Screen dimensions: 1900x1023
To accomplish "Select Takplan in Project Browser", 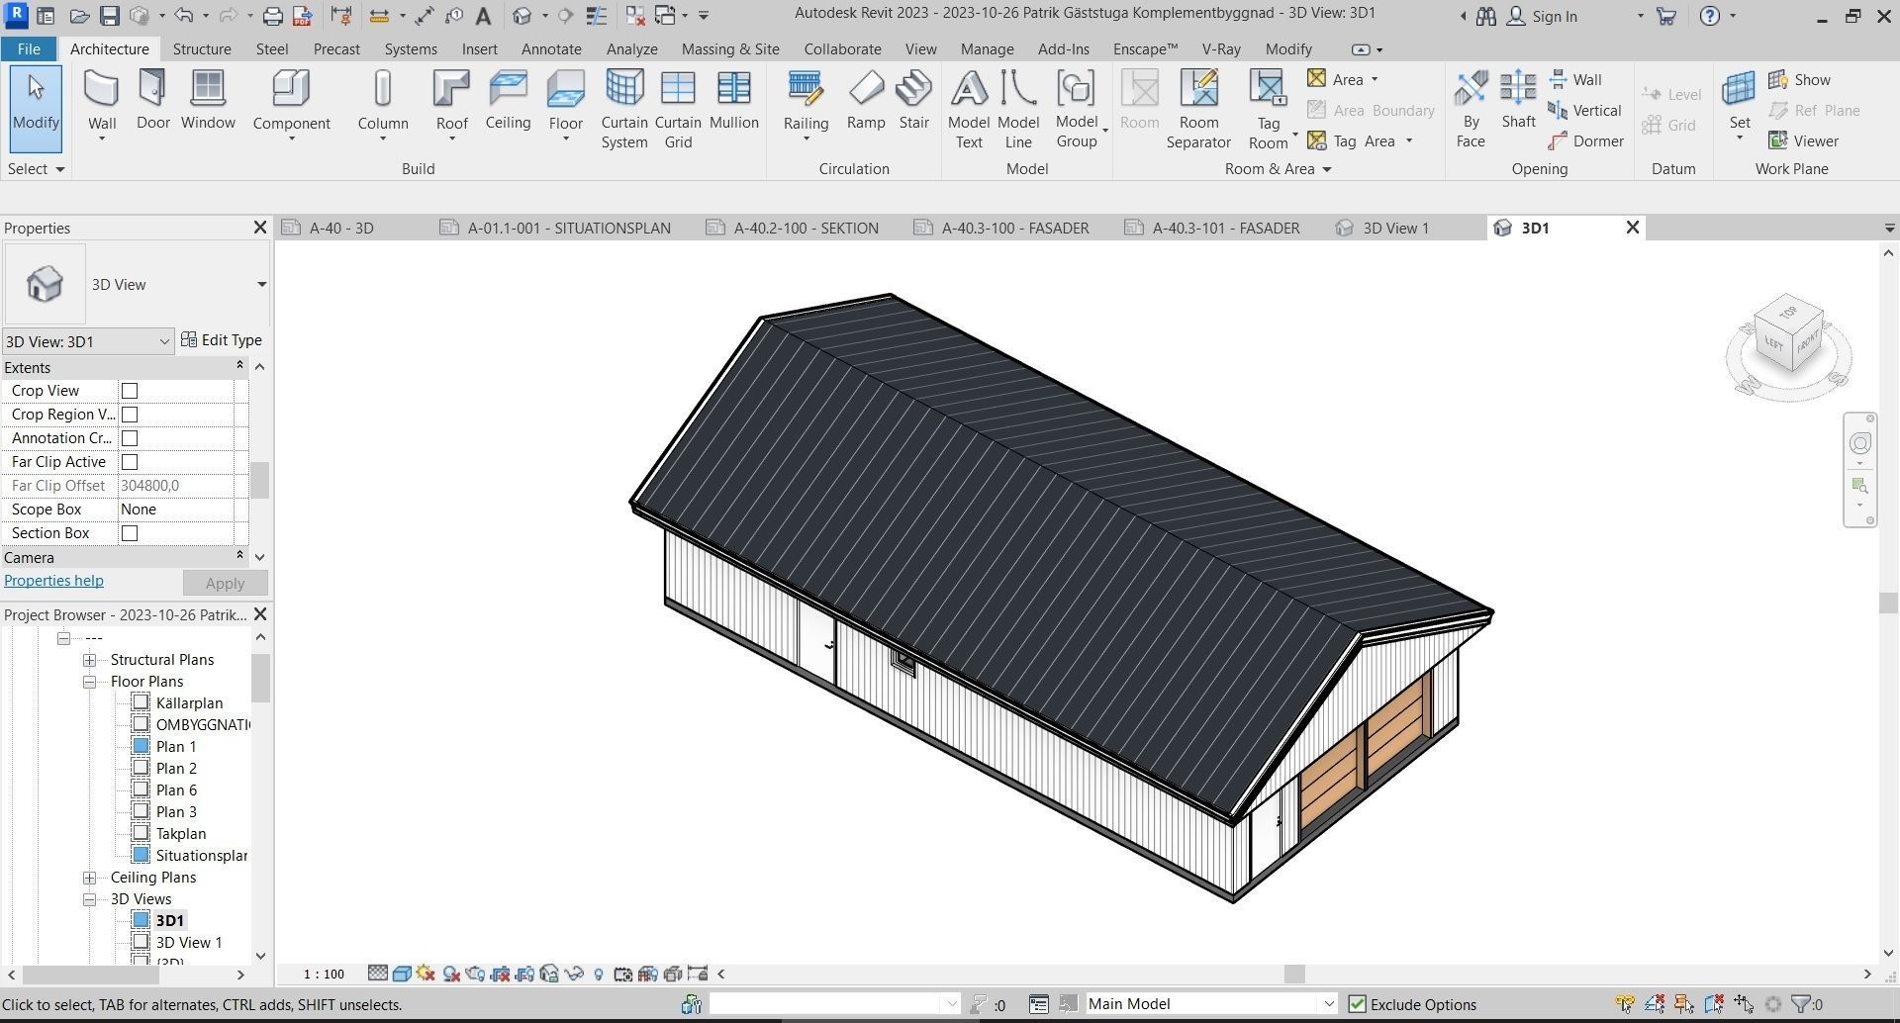I will coord(181,834).
